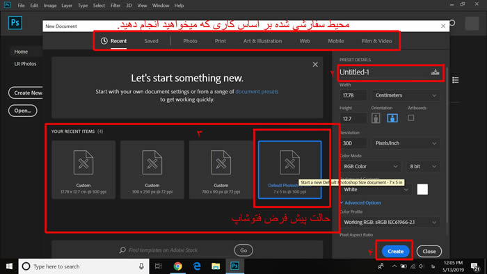The height and width of the screenshot is (274, 487).
Task: Open the RGB Color mode dropdown
Action: tap(371, 166)
